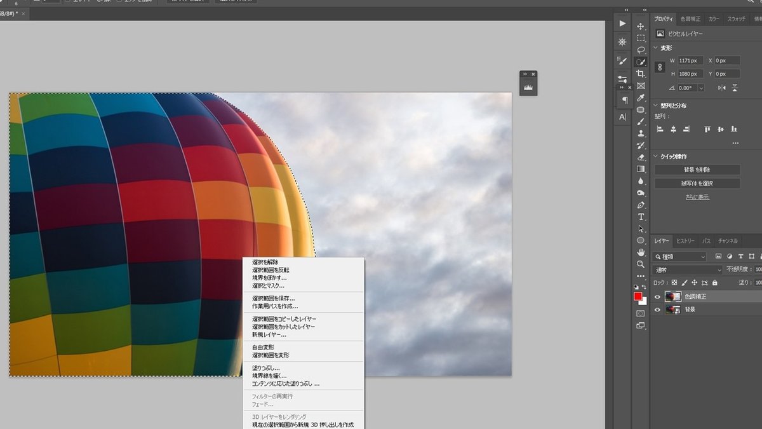
Task: Open red foreground color swatch
Action: click(x=638, y=296)
